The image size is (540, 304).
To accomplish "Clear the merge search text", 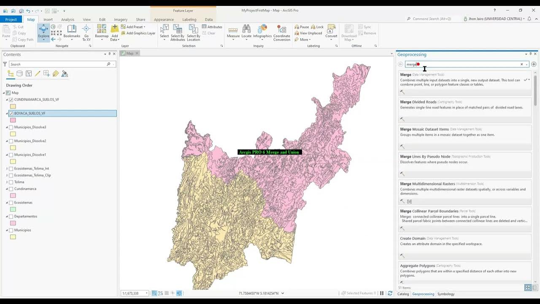I will (x=521, y=64).
